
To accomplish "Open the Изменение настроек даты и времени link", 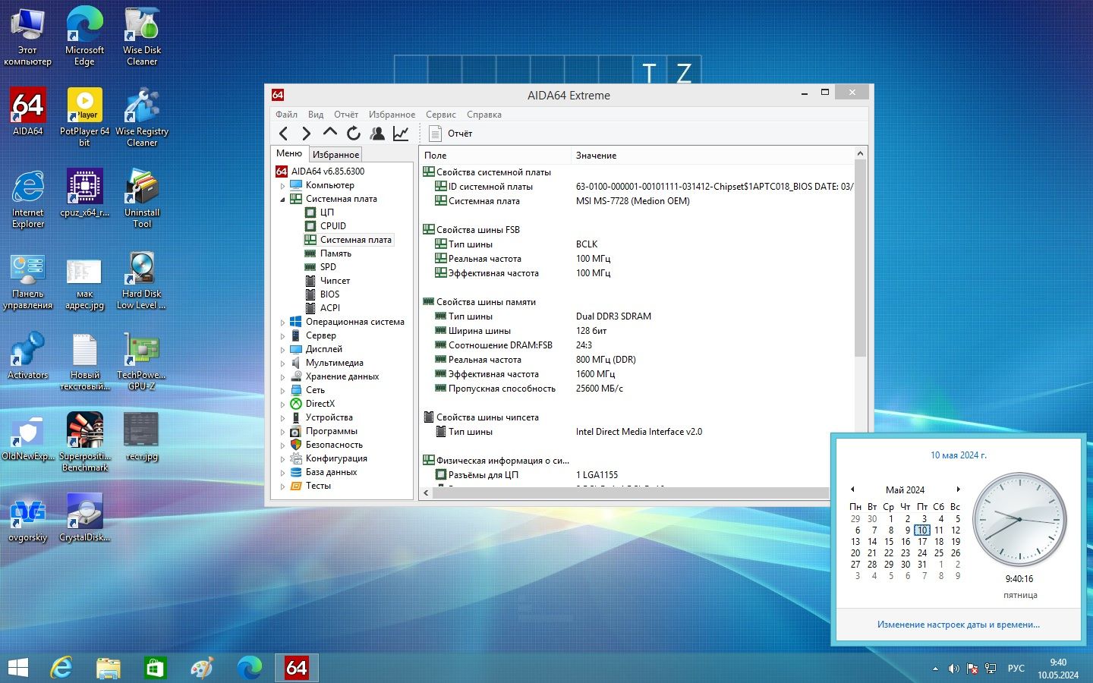I will coord(958,625).
